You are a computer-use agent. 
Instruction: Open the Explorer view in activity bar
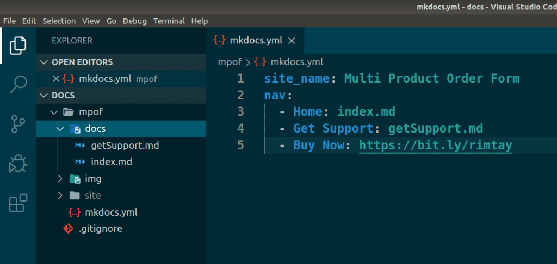click(18, 46)
